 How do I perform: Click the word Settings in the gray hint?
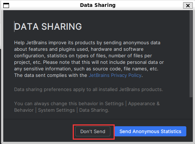pos(114,104)
